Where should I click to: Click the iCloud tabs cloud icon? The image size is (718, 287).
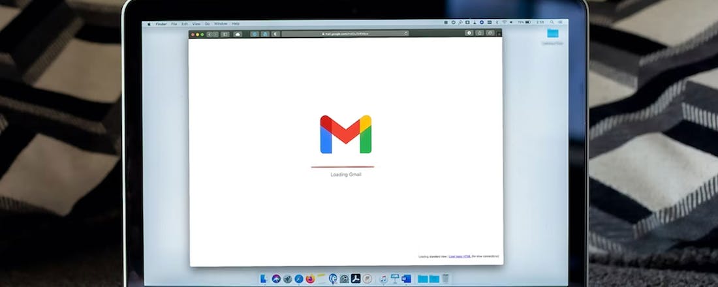[x=238, y=35]
